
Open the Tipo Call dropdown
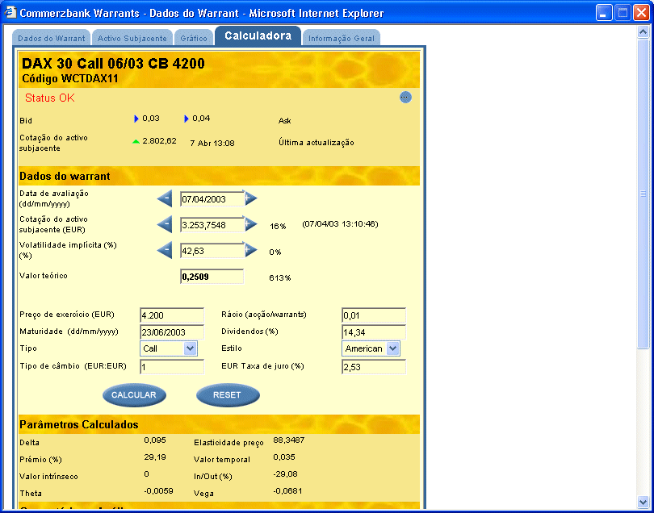pyautogui.click(x=190, y=348)
